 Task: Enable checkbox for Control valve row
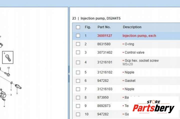pos(78,53)
